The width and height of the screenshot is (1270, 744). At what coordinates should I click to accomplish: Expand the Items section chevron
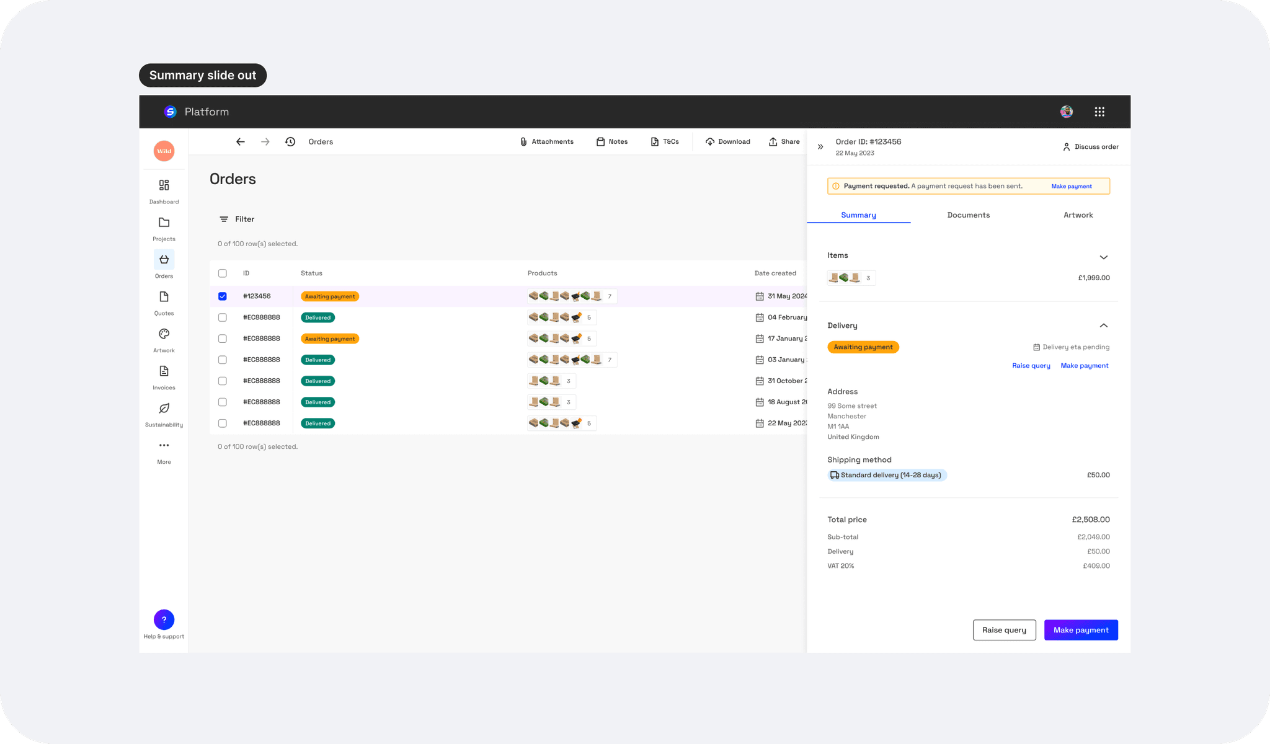1103,257
